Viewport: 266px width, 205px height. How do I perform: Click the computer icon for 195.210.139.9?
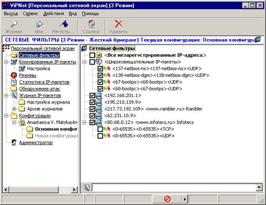[99, 102]
